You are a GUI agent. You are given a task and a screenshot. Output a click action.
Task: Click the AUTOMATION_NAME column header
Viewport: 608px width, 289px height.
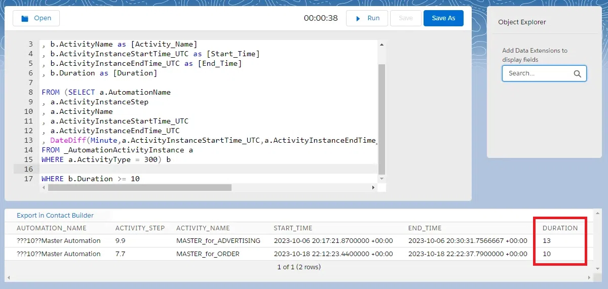52,228
